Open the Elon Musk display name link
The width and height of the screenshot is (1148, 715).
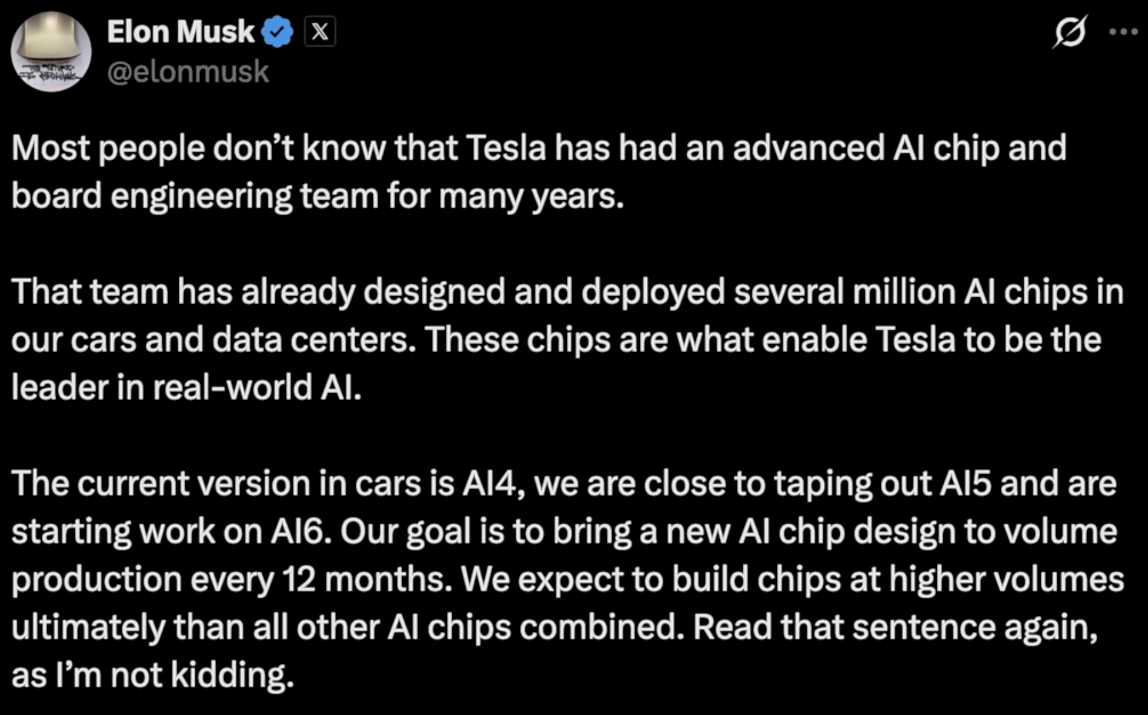click(181, 32)
